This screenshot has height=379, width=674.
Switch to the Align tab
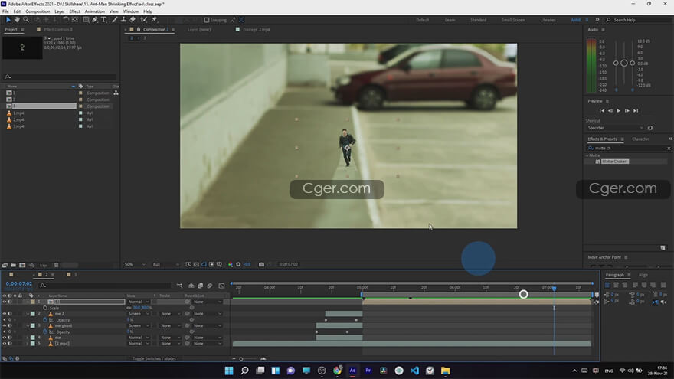click(x=643, y=275)
